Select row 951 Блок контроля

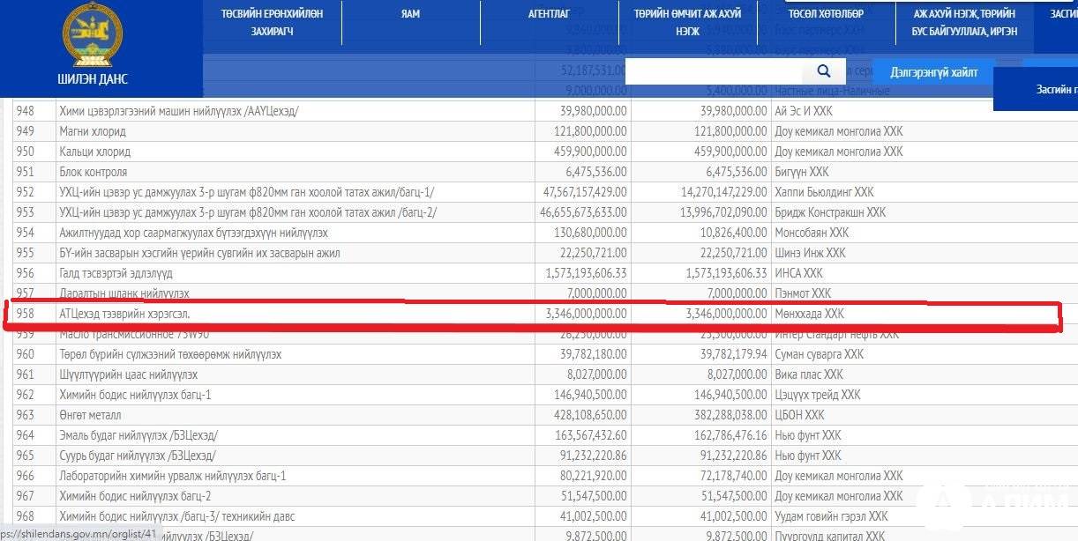[x=94, y=172]
